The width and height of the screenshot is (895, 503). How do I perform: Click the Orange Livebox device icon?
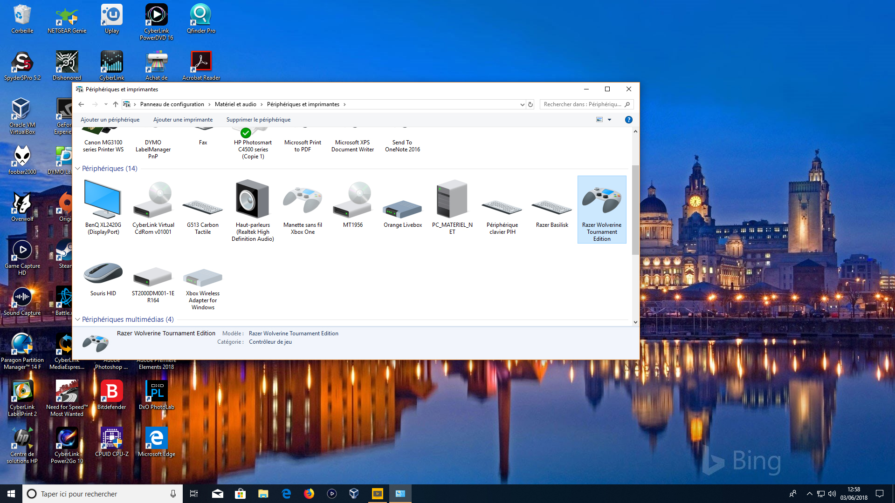tap(402, 208)
